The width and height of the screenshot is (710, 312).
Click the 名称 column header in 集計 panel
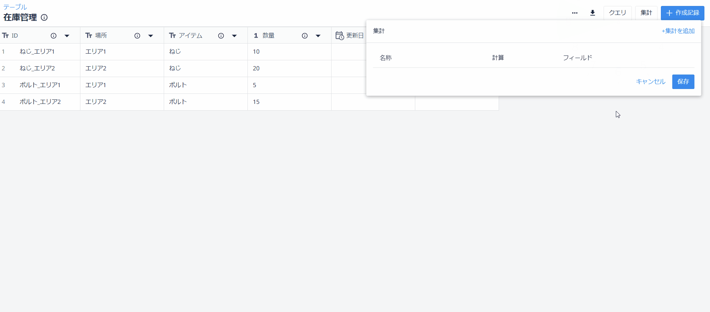pyautogui.click(x=386, y=58)
